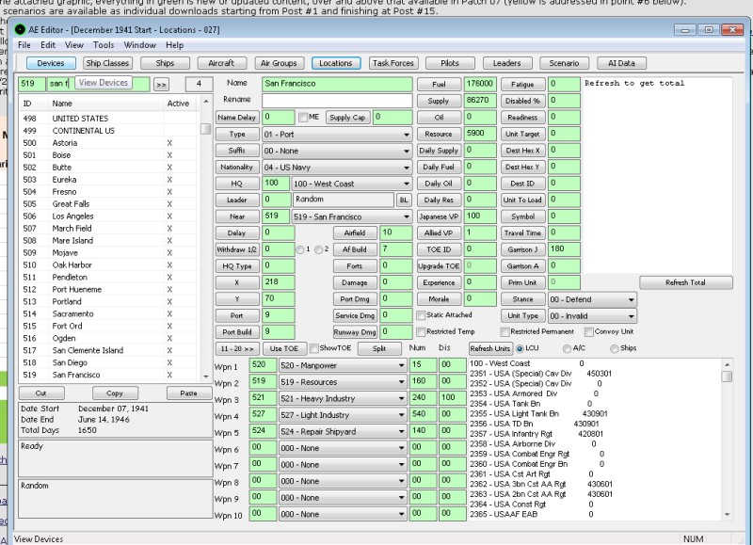The height and width of the screenshot is (545, 753).
Task: Click the Refresh Units button
Action: tap(489, 348)
